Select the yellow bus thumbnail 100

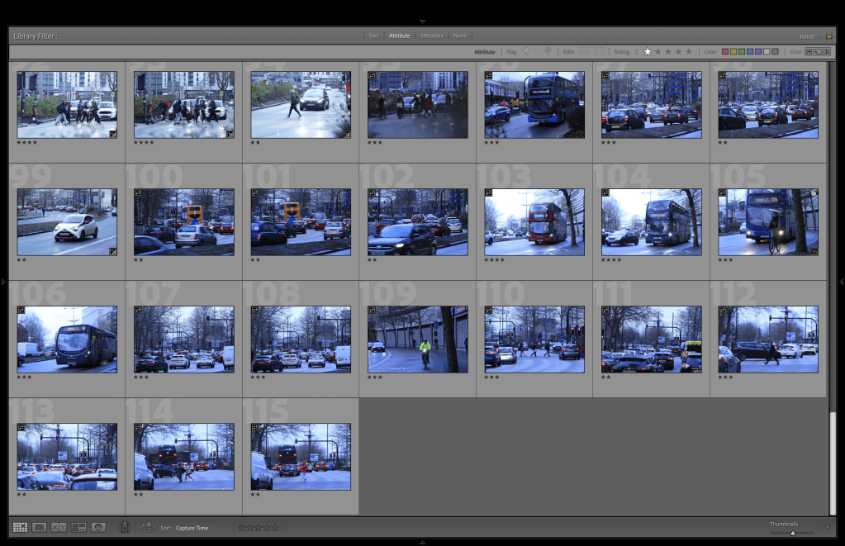click(x=183, y=221)
